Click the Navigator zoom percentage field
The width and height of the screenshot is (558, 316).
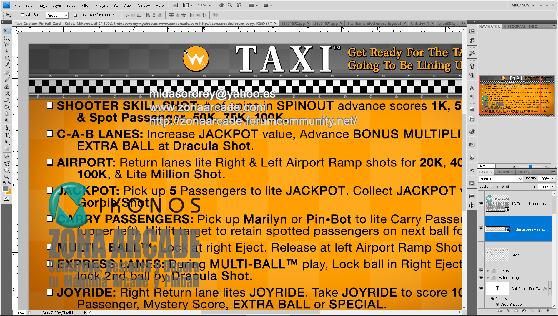(x=487, y=166)
